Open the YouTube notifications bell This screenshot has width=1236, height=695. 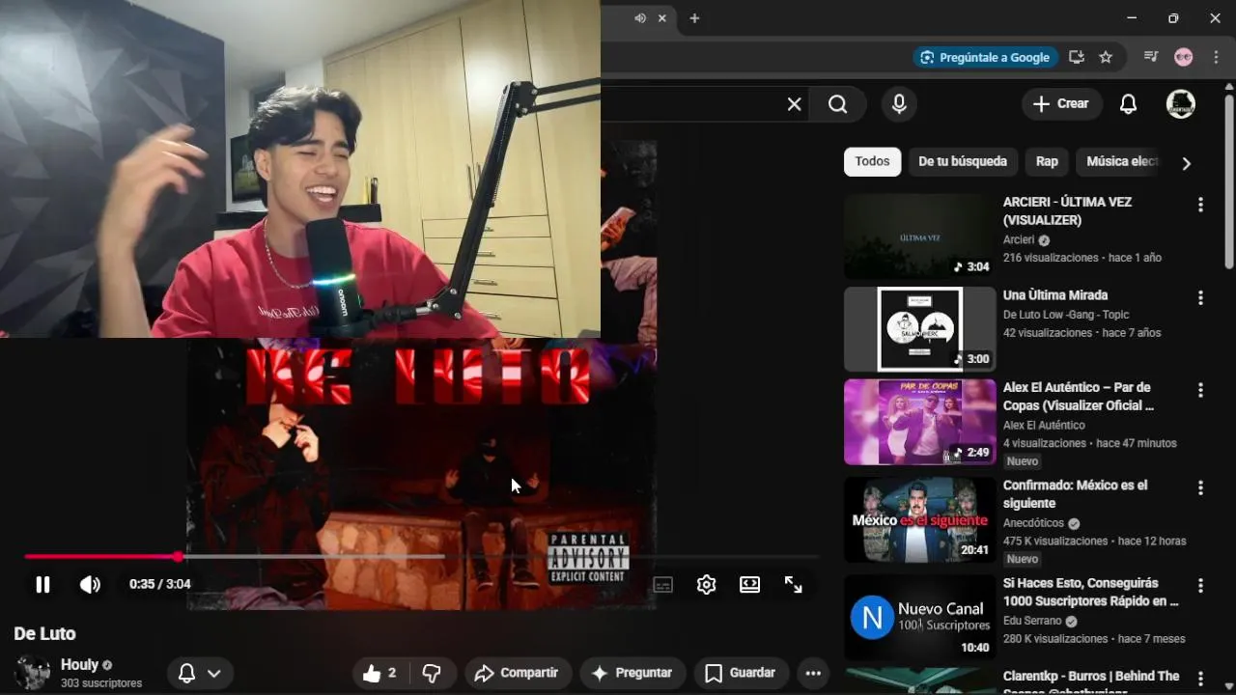point(1128,104)
